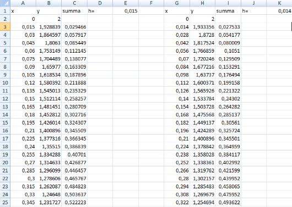Select row 3 header
The image size is (292, 207).
tap(5, 27)
